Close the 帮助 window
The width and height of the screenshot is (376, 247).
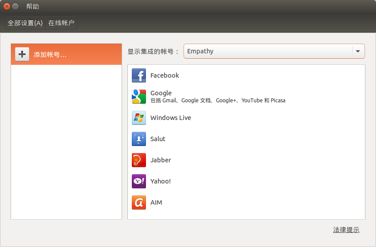click(x=7, y=7)
